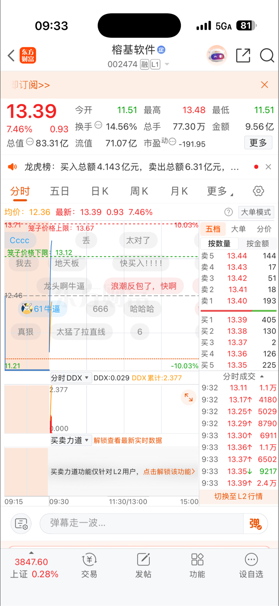This screenshot has width=279, height=606.
Task: Dismiss the 龙虎榜 news ticker
Action: pyautogui.click(x=268, y=167)
